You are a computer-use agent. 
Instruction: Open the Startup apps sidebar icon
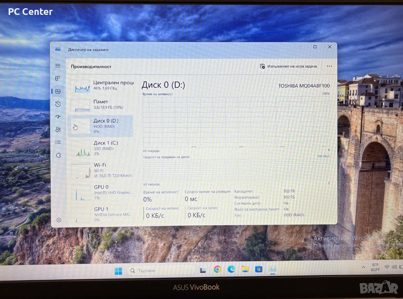58,117
